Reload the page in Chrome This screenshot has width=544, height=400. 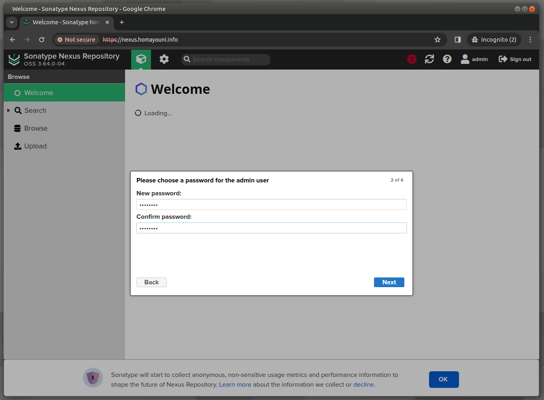42,40
